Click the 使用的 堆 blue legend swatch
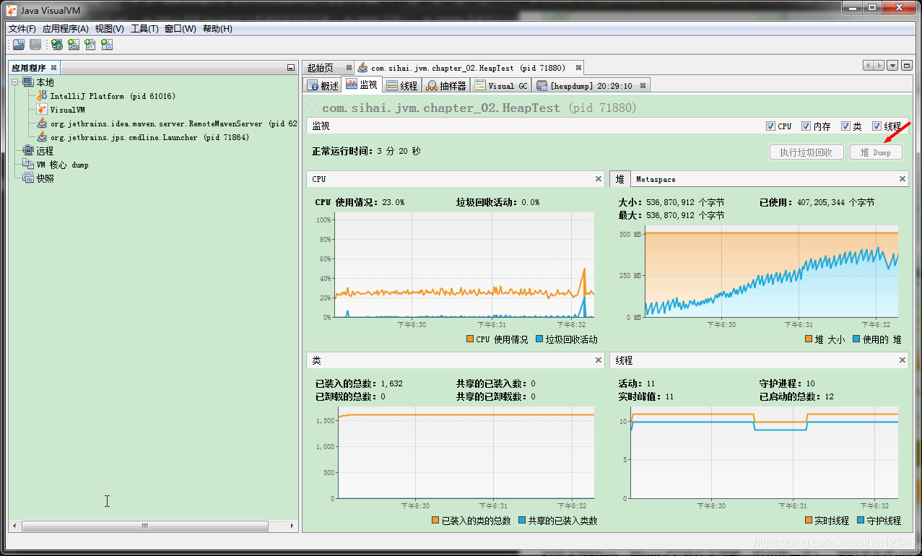Viewport: 922px width, 556px height. (x=856, y=339)
